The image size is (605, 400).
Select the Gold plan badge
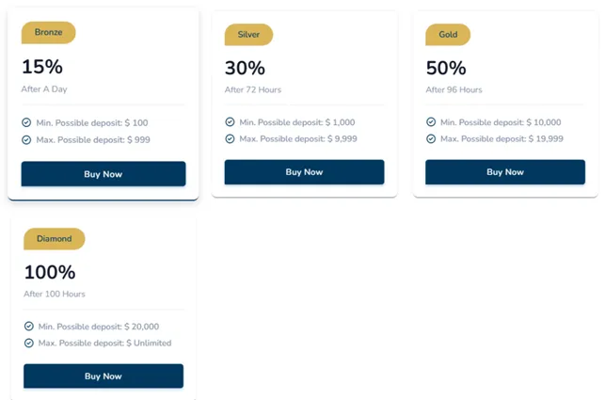point(448,35)
